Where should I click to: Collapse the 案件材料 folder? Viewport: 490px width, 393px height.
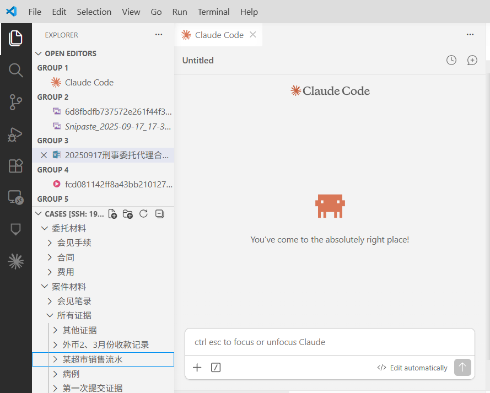45,287
